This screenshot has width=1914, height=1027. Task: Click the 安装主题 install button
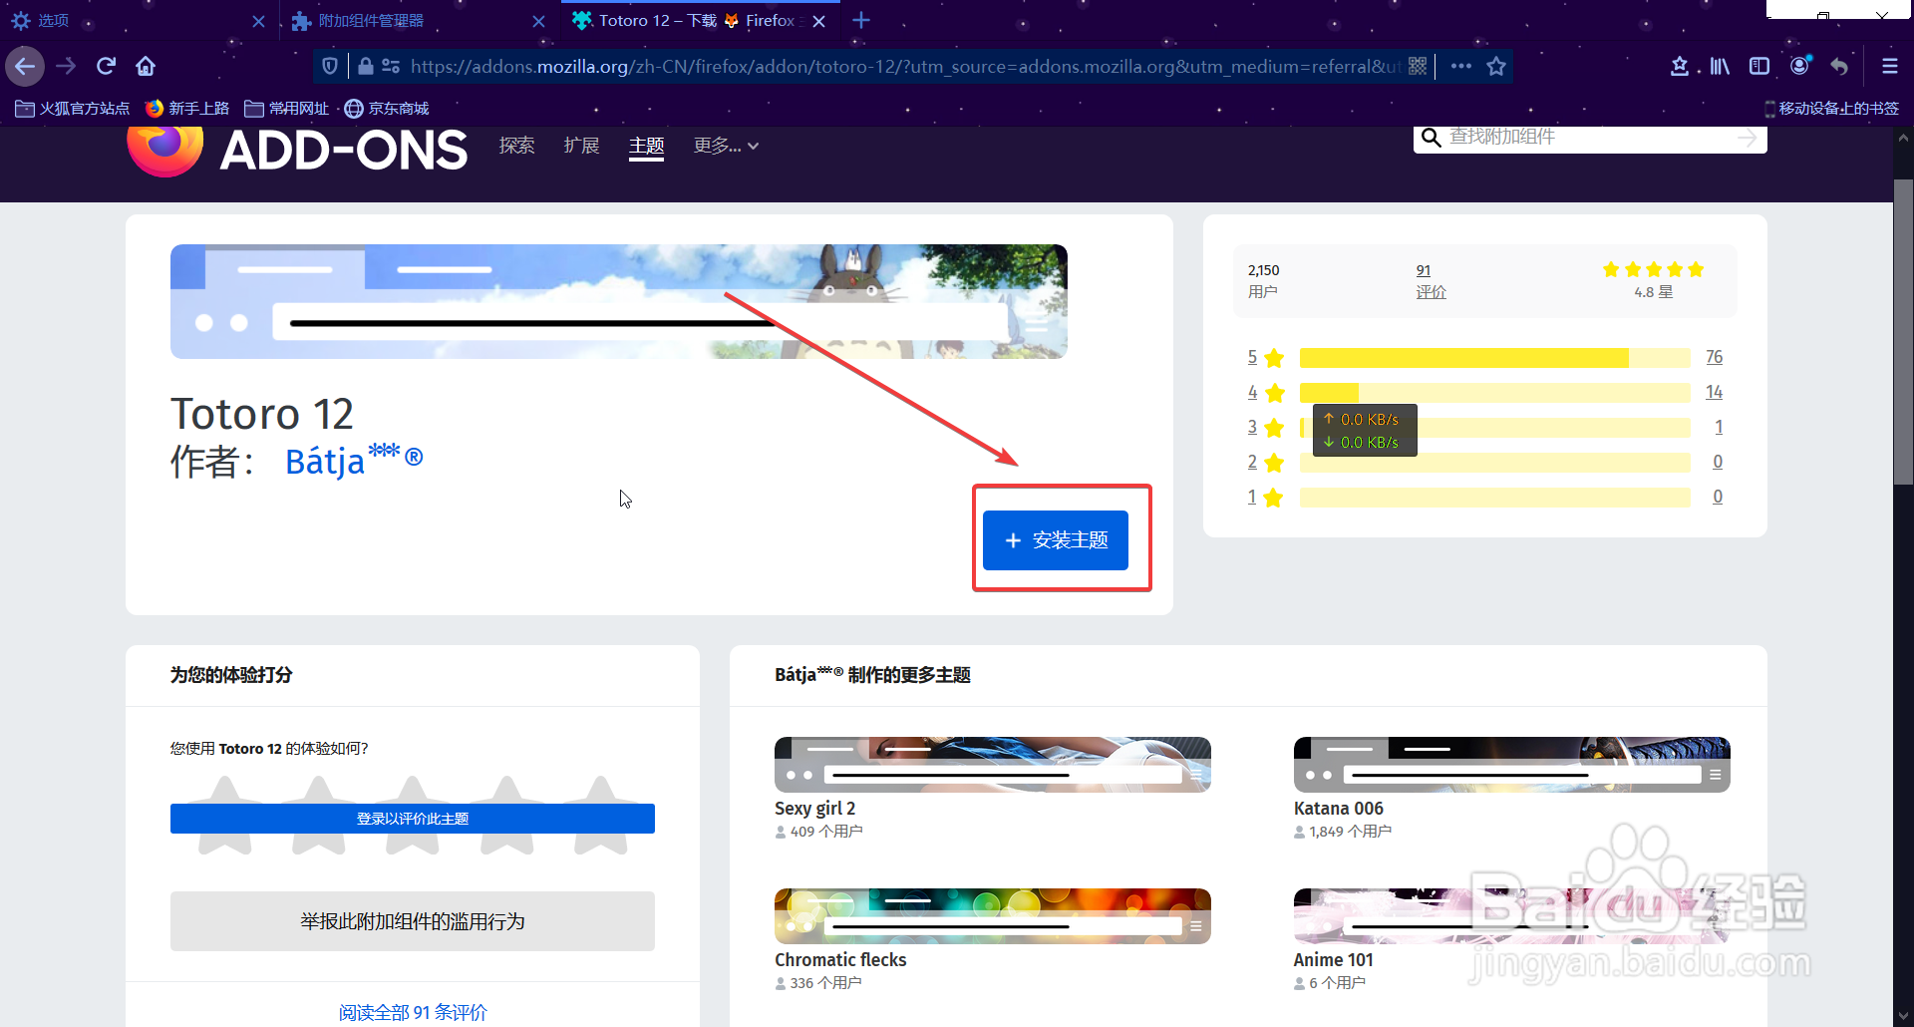(1056, 540)
